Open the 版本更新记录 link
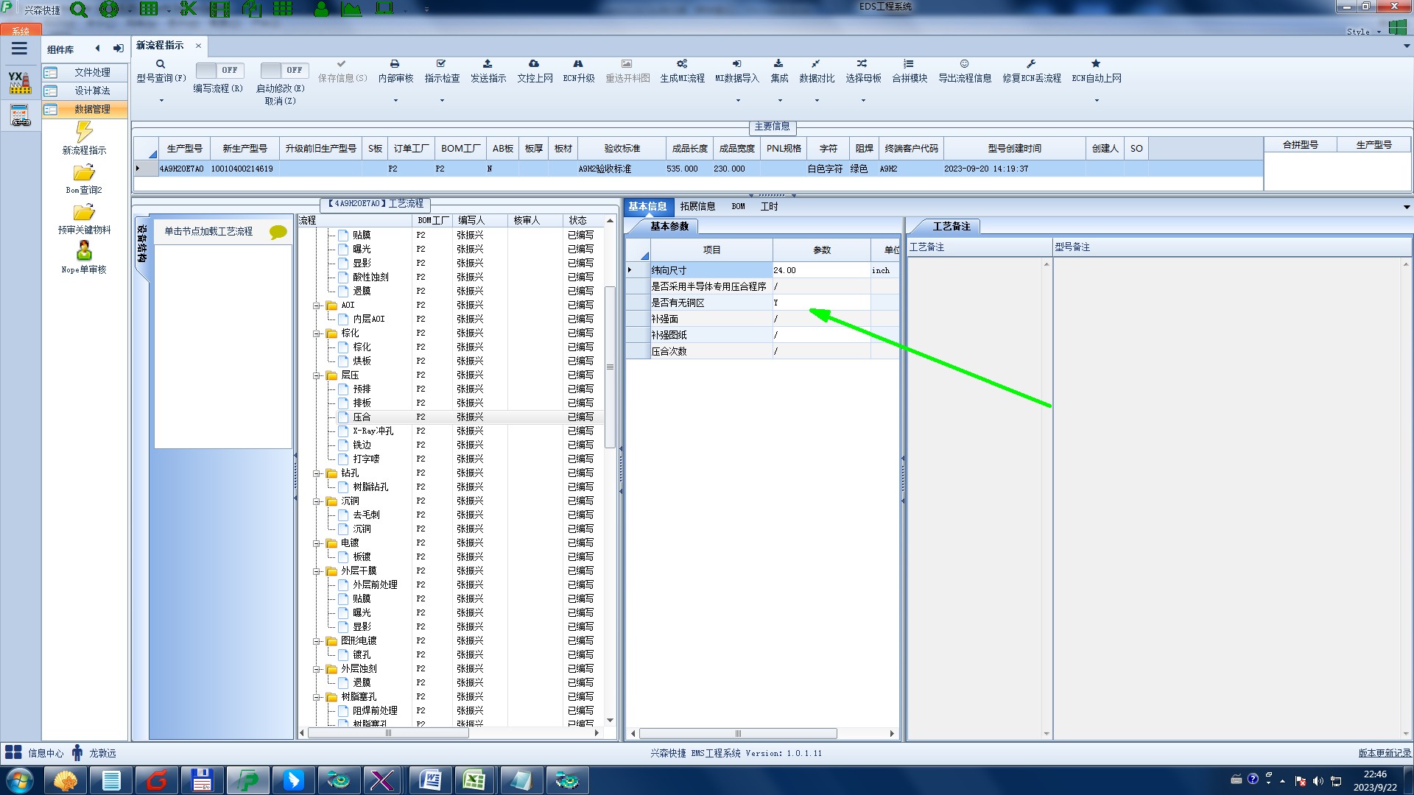 click(1384, 753)
